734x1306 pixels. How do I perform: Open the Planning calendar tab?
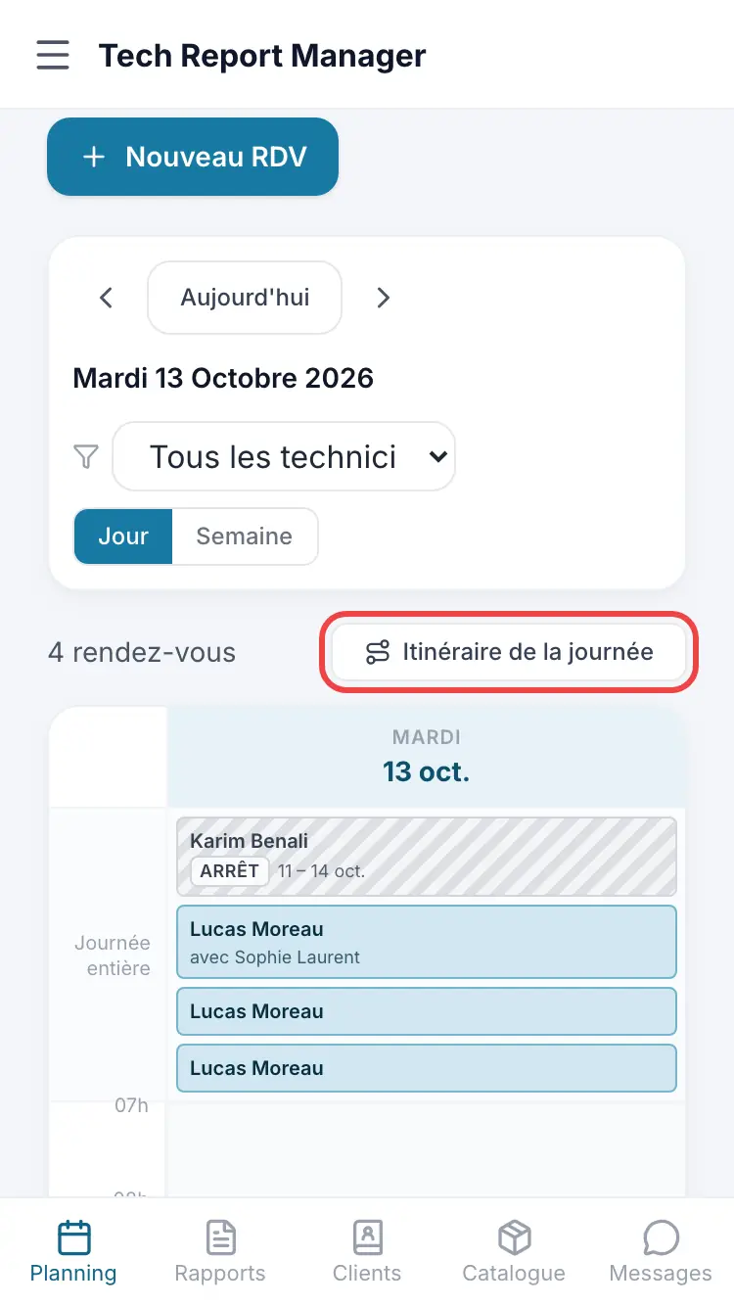click(x=73, y=1252)
